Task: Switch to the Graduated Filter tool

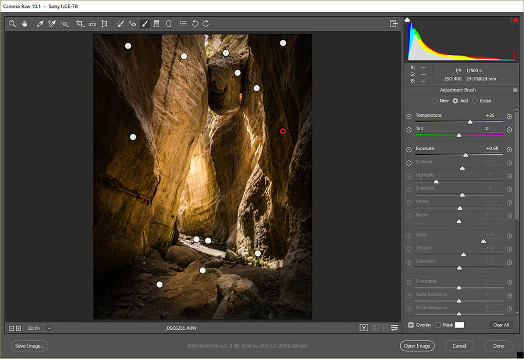Action: click(x=157, y=24)
